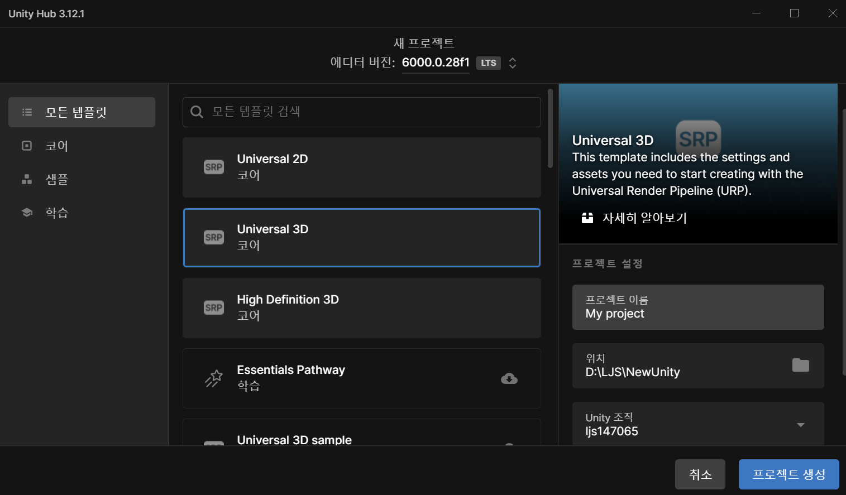Click the shooting star icon on Essentials Pathway
Screen dimensions: 846x495
click(x=214, y=378)
